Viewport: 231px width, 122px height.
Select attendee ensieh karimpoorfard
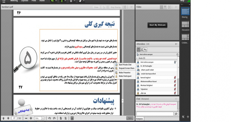(x=157, y=74)
